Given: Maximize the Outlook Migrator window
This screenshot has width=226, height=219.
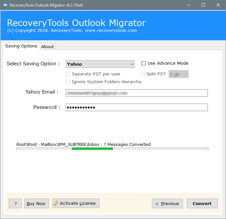Looking at the screenshot, I should click(203, 5).
